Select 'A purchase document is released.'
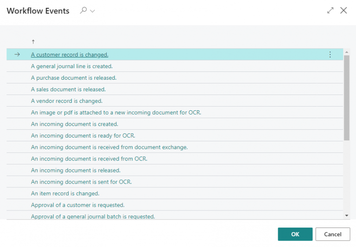Viewport: 356px width, 247px height. pos(74,78)
